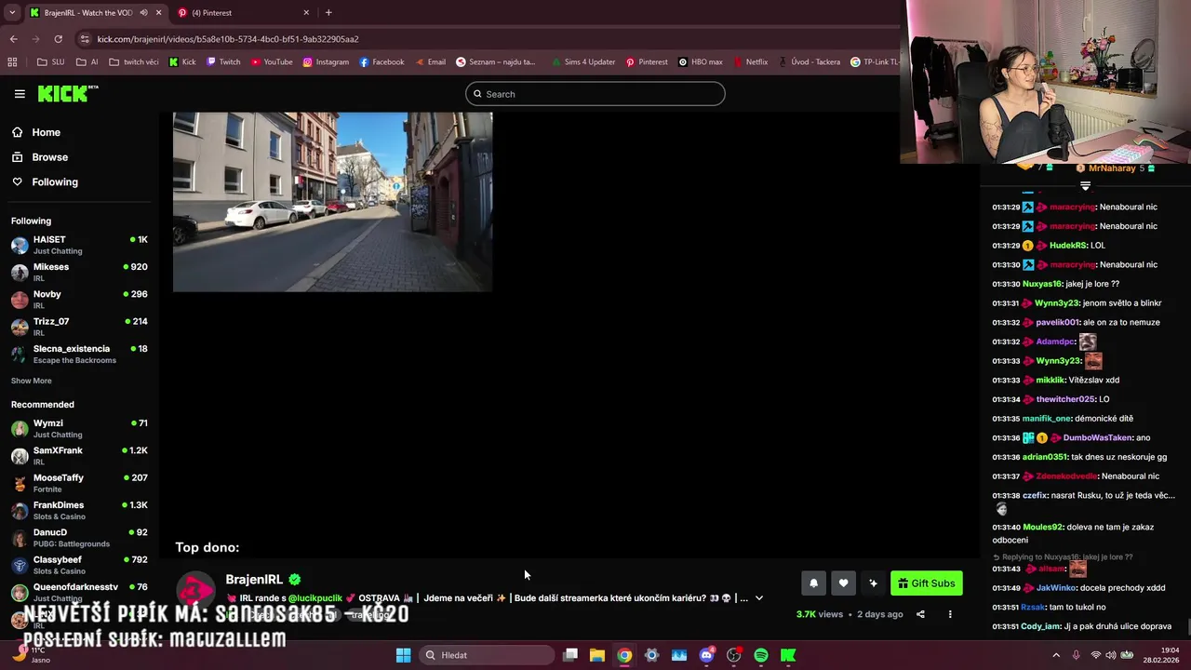Expand Show More under Following

point(32,381)
